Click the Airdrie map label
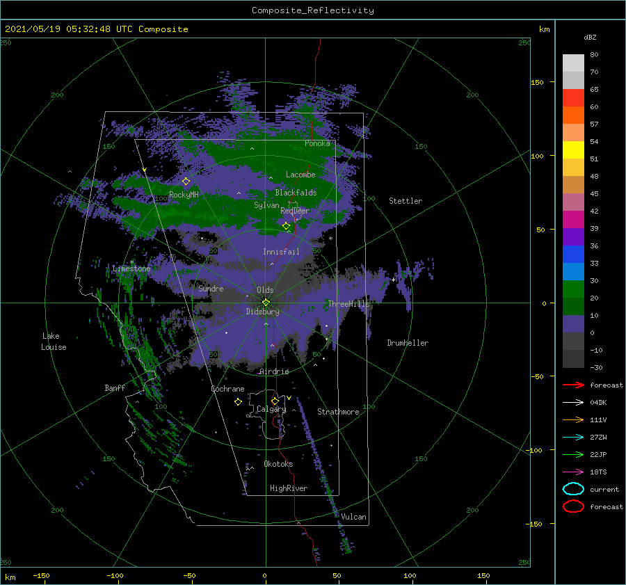 274,371
